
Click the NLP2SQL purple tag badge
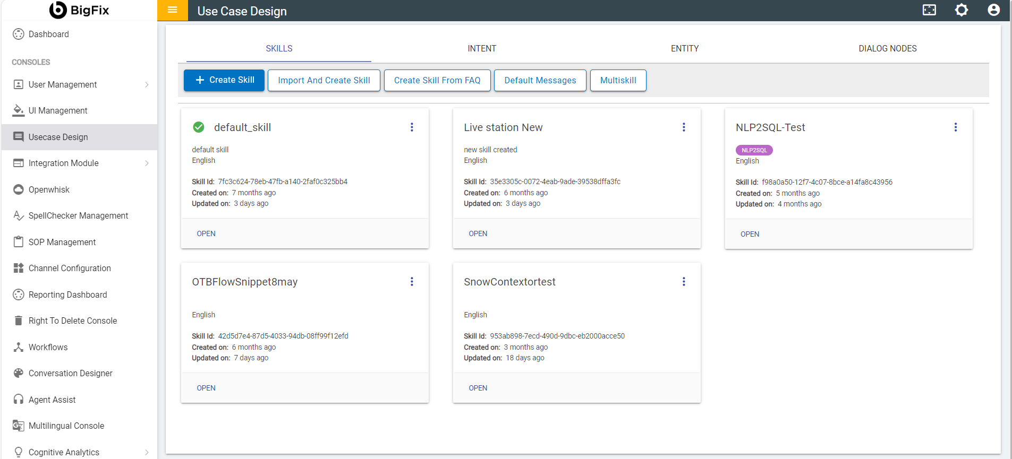click(754, 150)
